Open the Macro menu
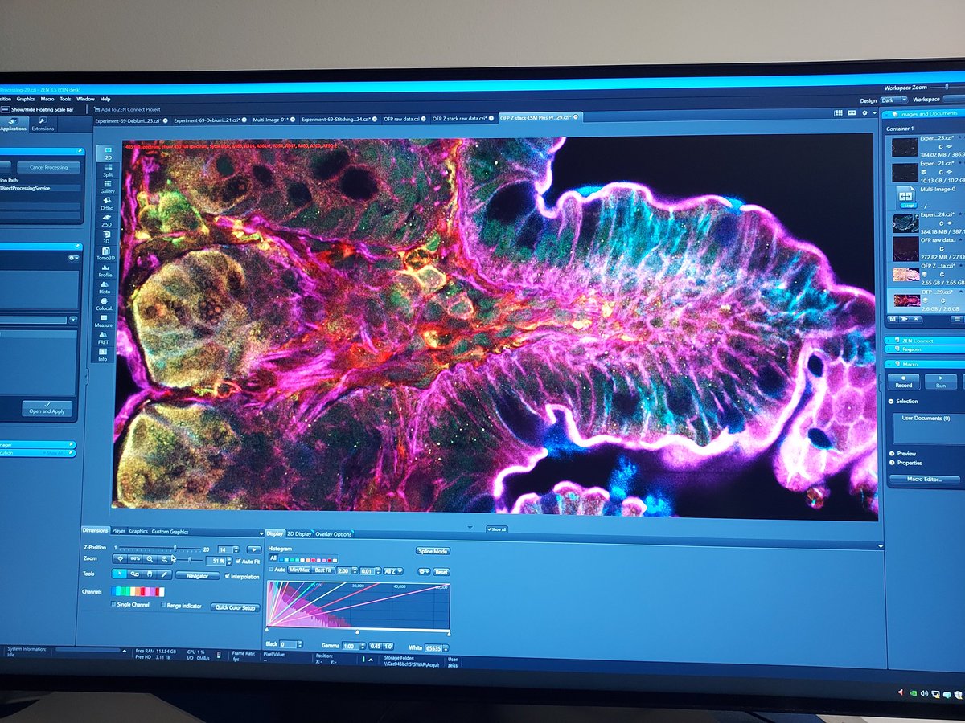The width and height of the screenshot is (965, 723). pyautogui.click(x=47, y=98)
